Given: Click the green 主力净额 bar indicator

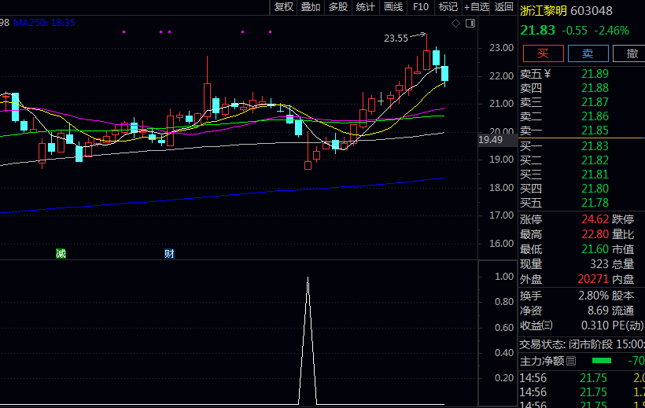Looking at the screenshot, I should click(x=601, y=361).
